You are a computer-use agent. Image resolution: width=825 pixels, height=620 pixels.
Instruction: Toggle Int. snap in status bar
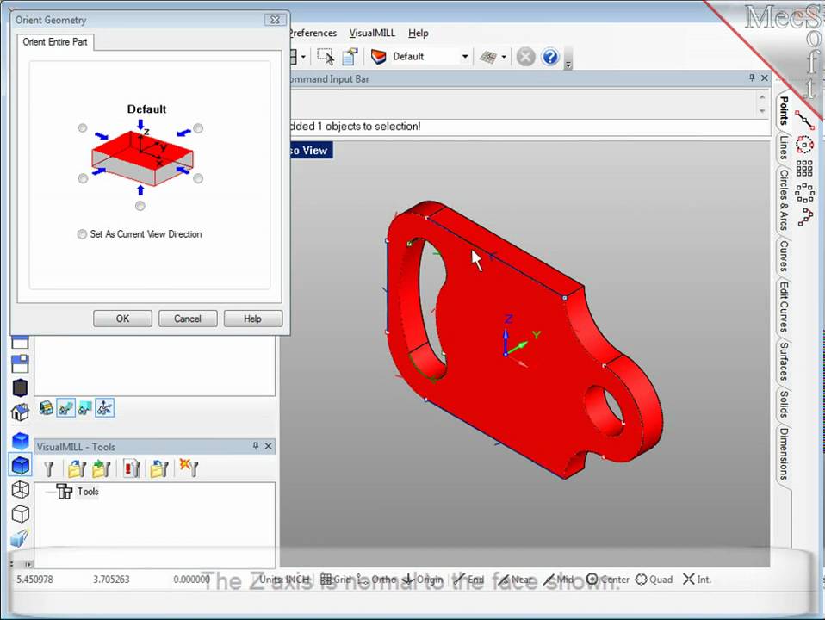coord(698,580)
